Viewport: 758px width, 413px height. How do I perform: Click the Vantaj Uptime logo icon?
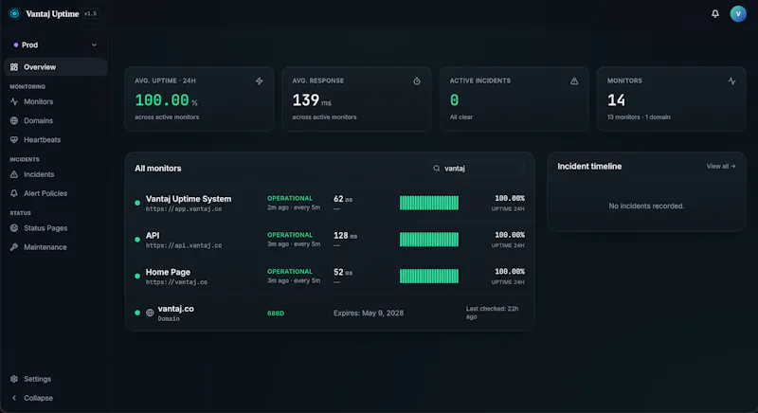14,13
